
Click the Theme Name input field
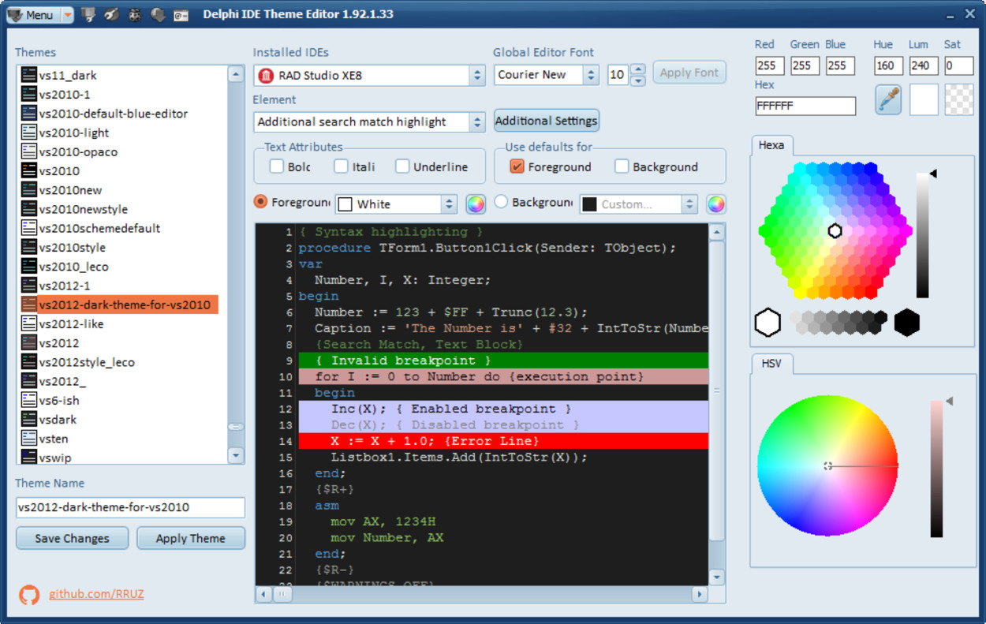130,507
